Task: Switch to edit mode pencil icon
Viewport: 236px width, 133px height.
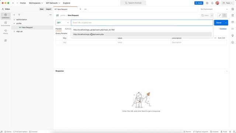Action: point(220,16)
